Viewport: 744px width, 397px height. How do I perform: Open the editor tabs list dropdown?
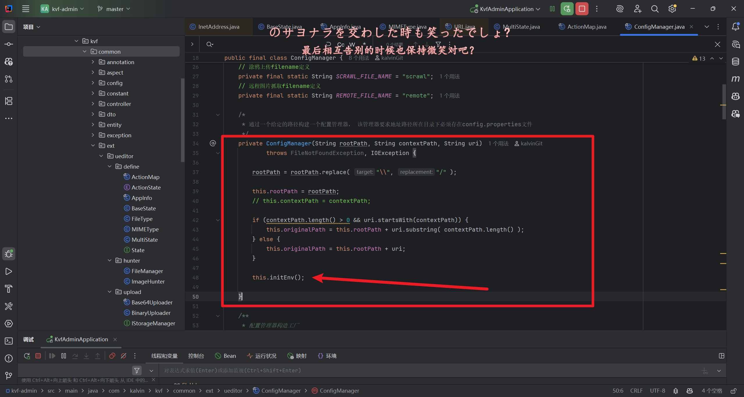point(707,27)
